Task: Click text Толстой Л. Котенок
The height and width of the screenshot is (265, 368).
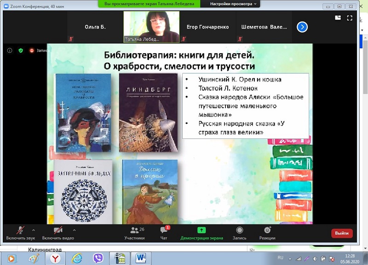Action: click(x=228, y=88)
